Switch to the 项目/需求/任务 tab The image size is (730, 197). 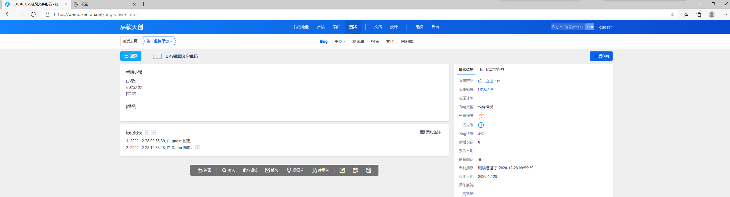[492, 70]
